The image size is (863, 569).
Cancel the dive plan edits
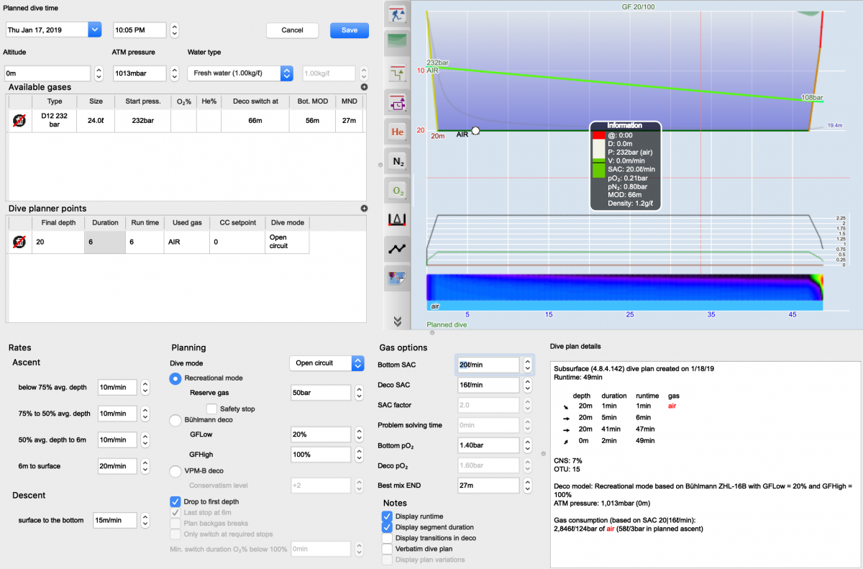(292, 30)
